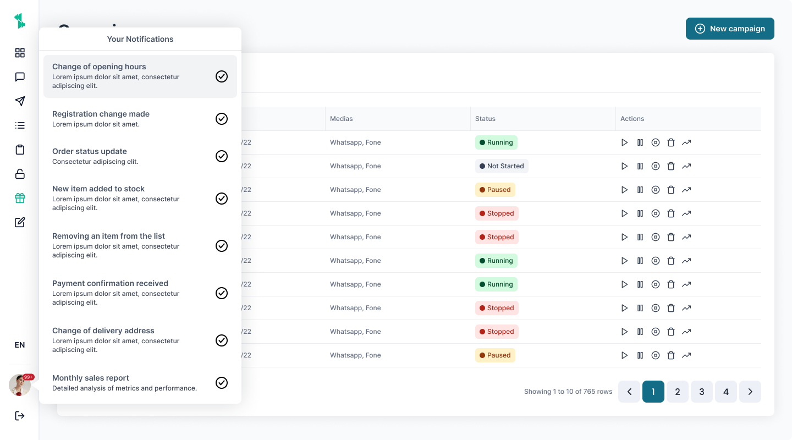Click the user avatar with 99+ badge
The image size is (792, 440).
click(x=20, y=385)
